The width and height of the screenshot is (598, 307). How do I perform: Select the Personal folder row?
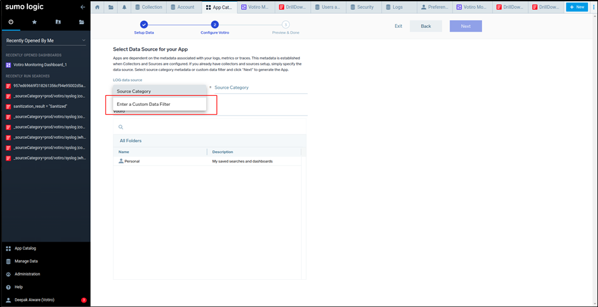[x=207, y=161]
